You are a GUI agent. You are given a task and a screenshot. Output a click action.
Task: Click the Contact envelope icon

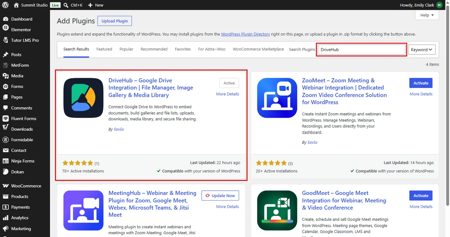point(5,150)
